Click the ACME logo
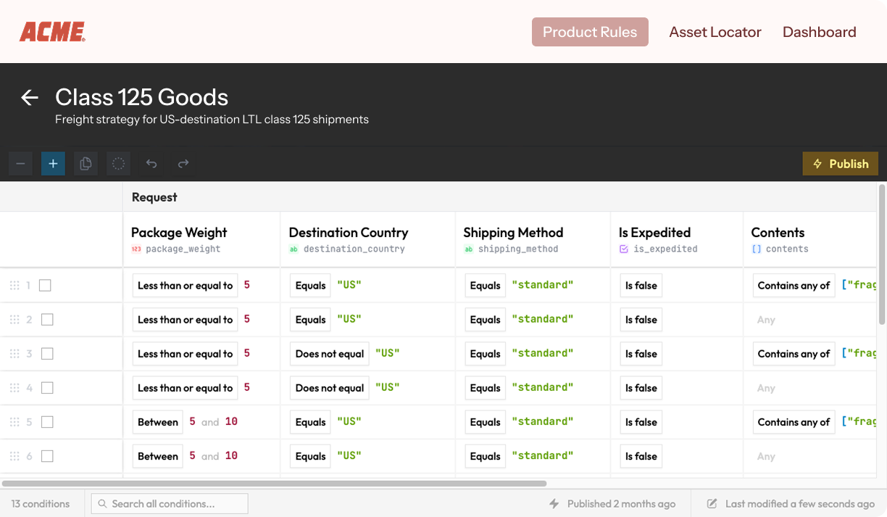 (52, 32)
